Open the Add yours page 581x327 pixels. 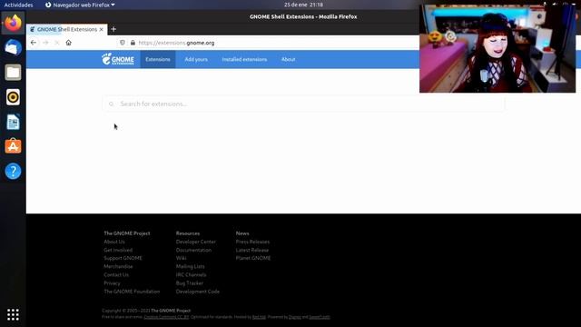click(196, 59)
